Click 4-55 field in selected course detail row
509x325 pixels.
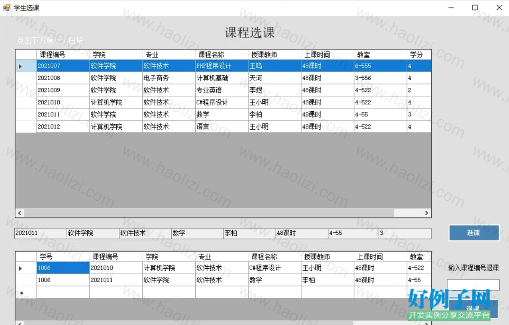(x=354, y=233)
